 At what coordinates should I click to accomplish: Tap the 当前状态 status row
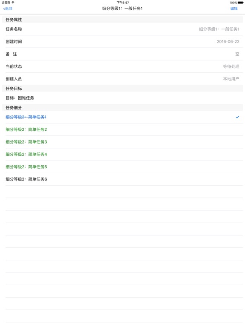click(x=122, y=66)
